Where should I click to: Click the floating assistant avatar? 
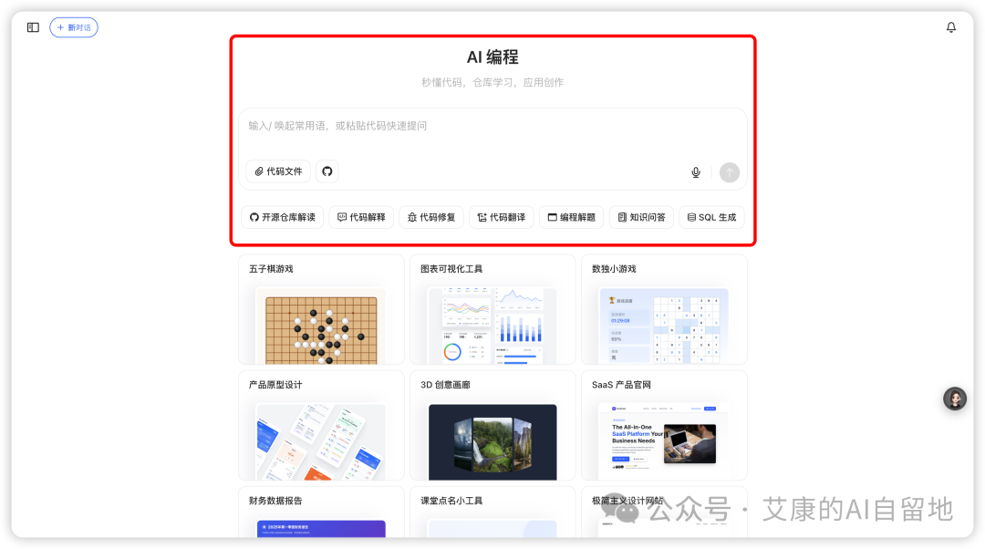click(955, 399)
